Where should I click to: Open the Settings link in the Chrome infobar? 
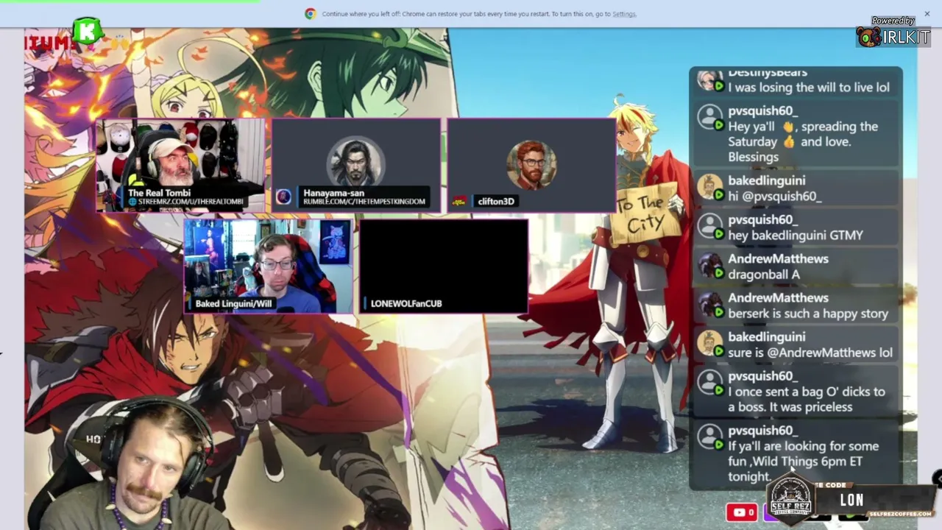[x=624, y=14]
